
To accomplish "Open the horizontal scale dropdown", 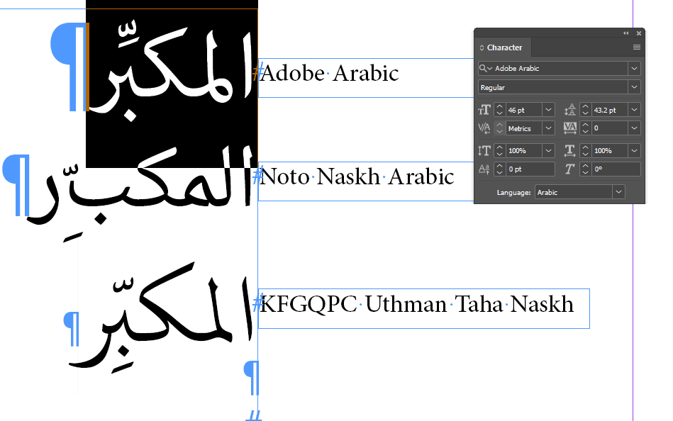I will click(635, 151).
